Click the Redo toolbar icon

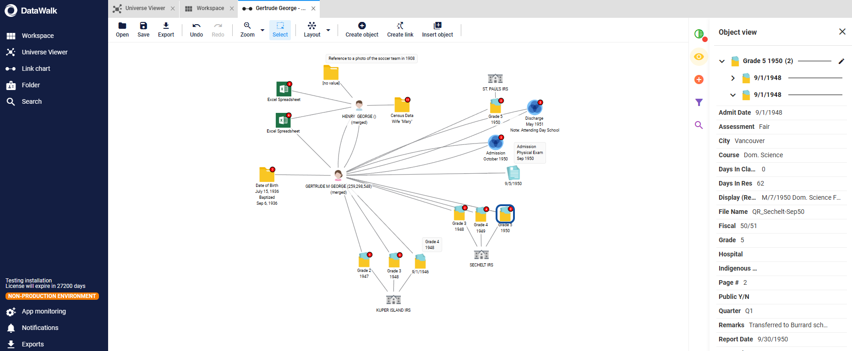point(218,30)
